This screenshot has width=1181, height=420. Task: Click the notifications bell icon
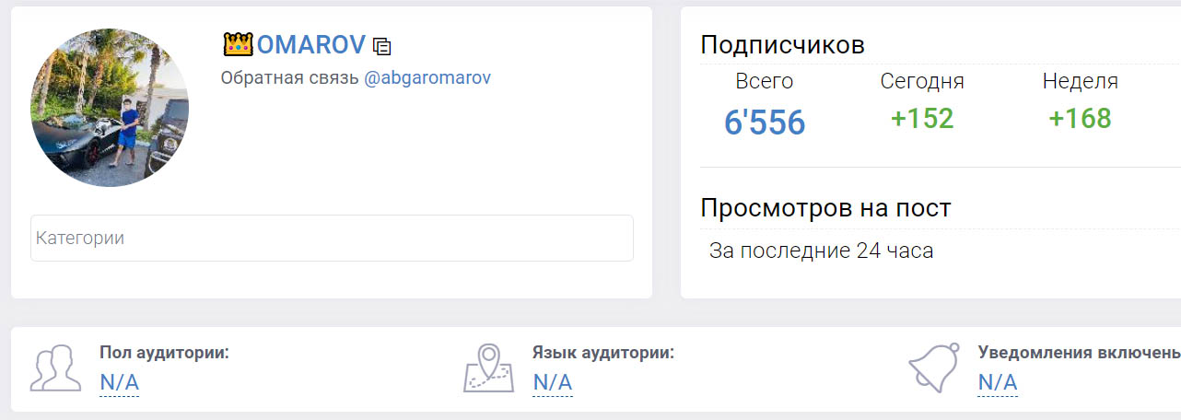(x=934, y=369)
